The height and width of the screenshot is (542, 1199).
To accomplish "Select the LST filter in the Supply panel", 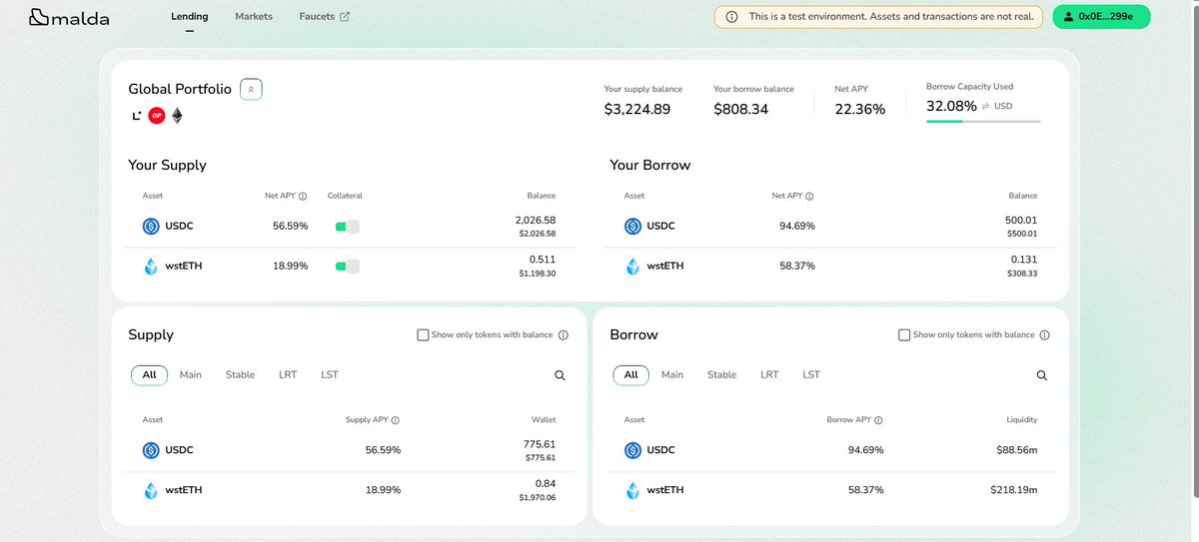I will (x=330, y=375).
